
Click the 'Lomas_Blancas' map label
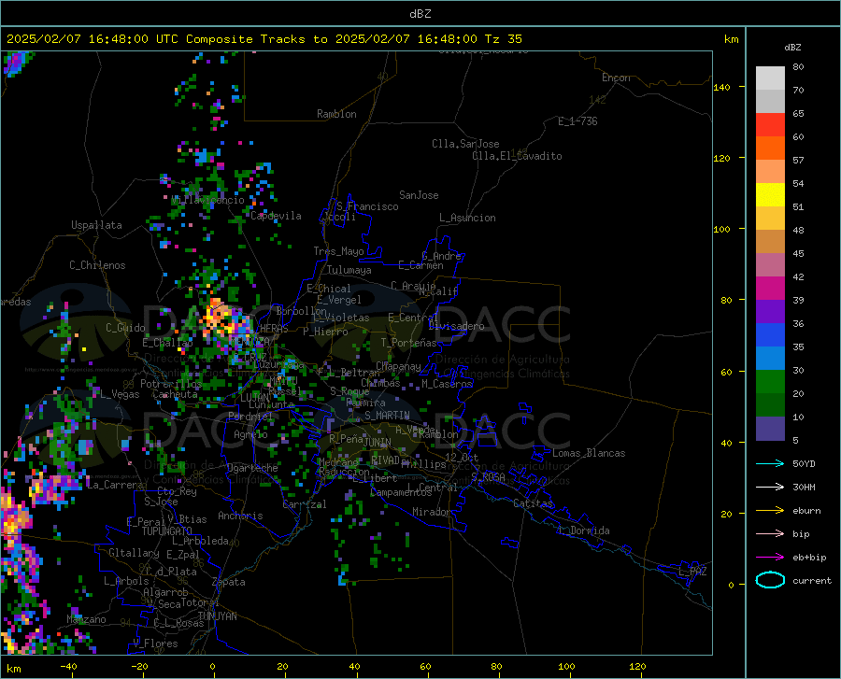click(x=589, y=453)
